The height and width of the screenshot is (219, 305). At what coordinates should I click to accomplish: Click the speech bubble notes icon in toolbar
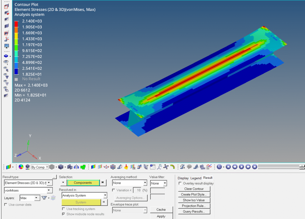[x=189, y=167]
